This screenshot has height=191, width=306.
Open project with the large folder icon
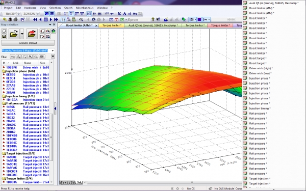coord(14,34)
